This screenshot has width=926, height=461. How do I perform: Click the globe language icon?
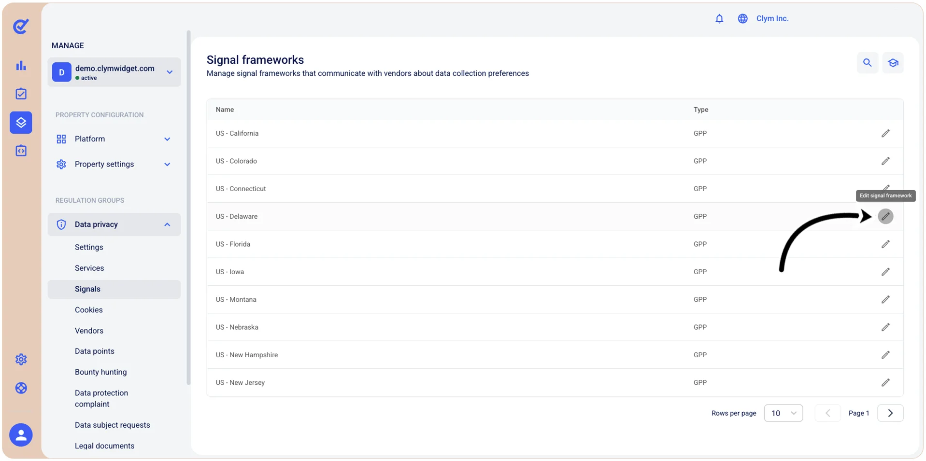pos(742,19)
